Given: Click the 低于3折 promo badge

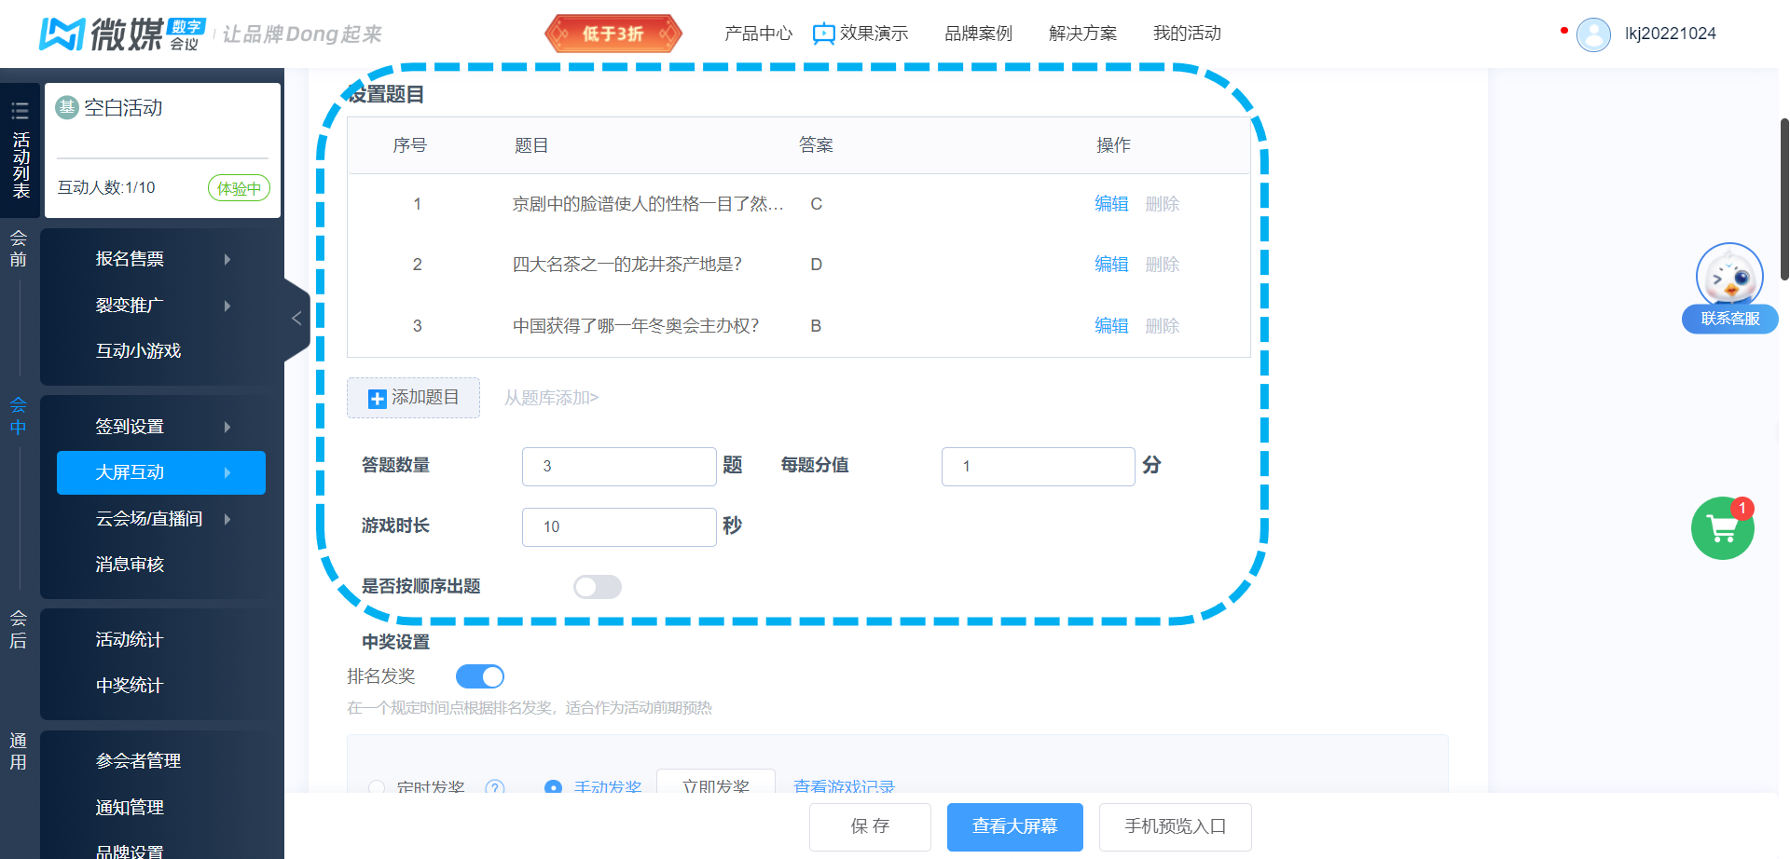Looking at the screenshot, I should [613, 34].
